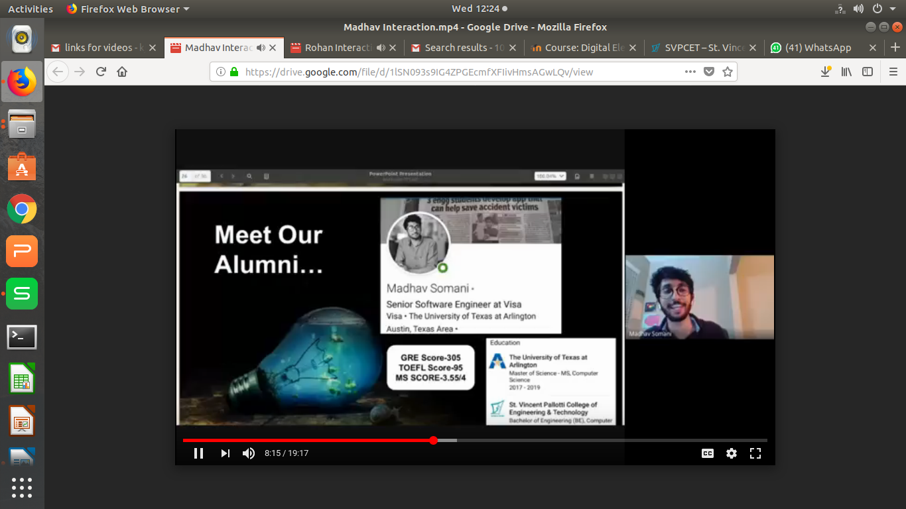Open system power menu icon

(877, 9)
